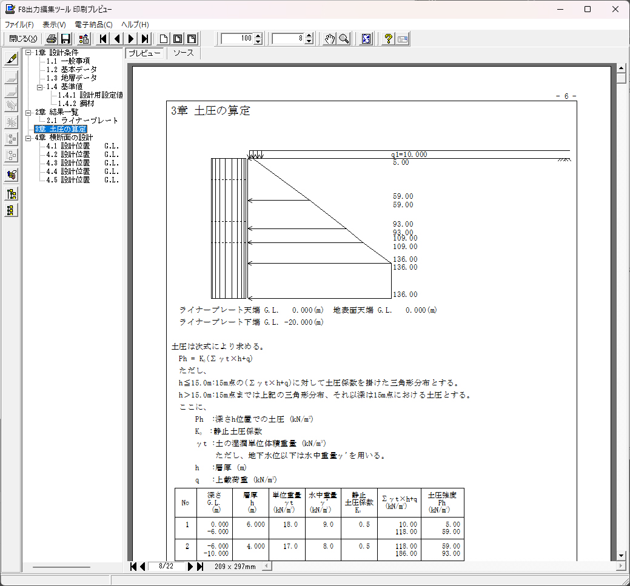Go to first page via bottom navigation bar
Screen dimensions: 630x586
coord(133,567)
